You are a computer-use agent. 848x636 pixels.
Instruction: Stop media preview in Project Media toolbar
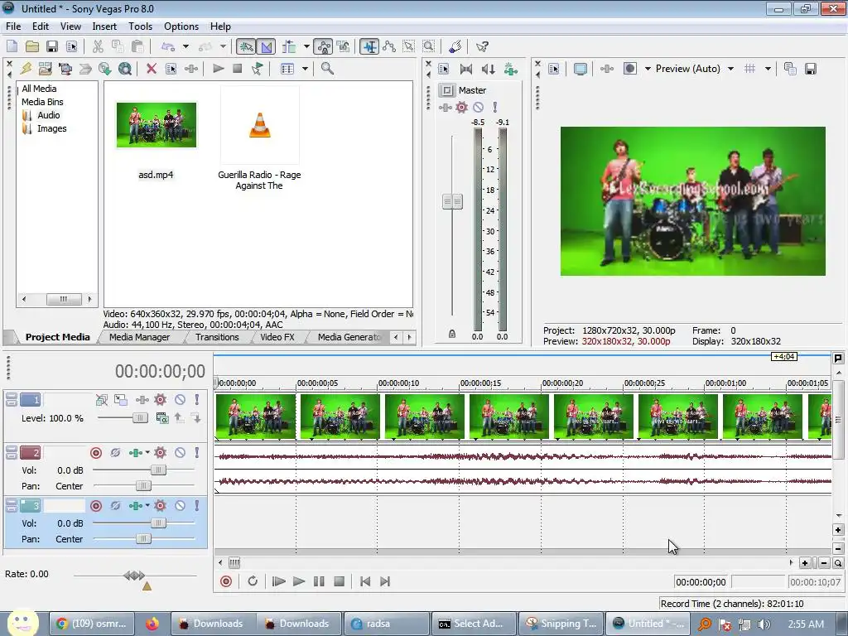click(237, 69)
